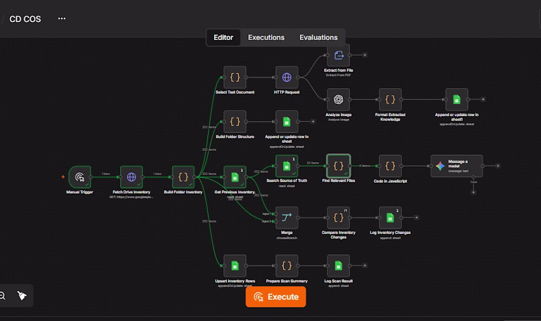Switch to the Executions tab
Image resolution: width=541 pixels, height=321 pixels.
pyautogui.click(x=266, y=38)
